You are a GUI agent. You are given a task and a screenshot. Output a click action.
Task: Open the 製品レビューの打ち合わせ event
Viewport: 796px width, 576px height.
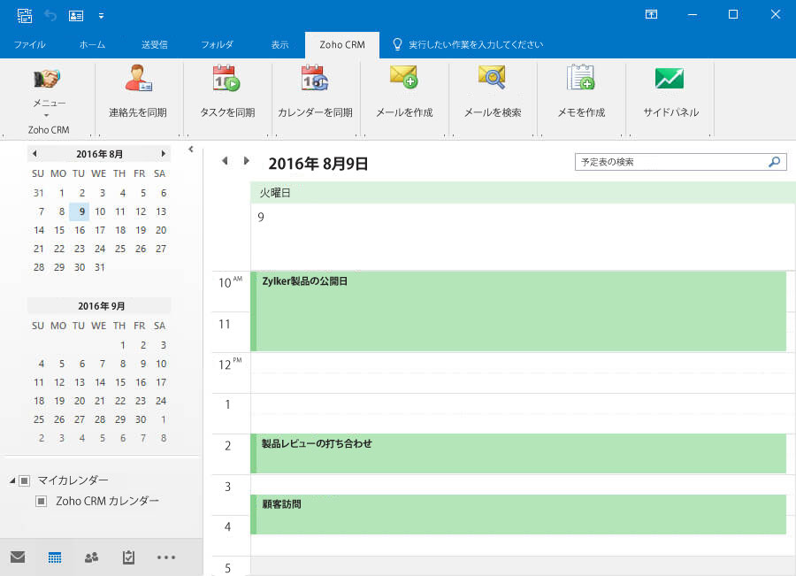click(518, 454)
